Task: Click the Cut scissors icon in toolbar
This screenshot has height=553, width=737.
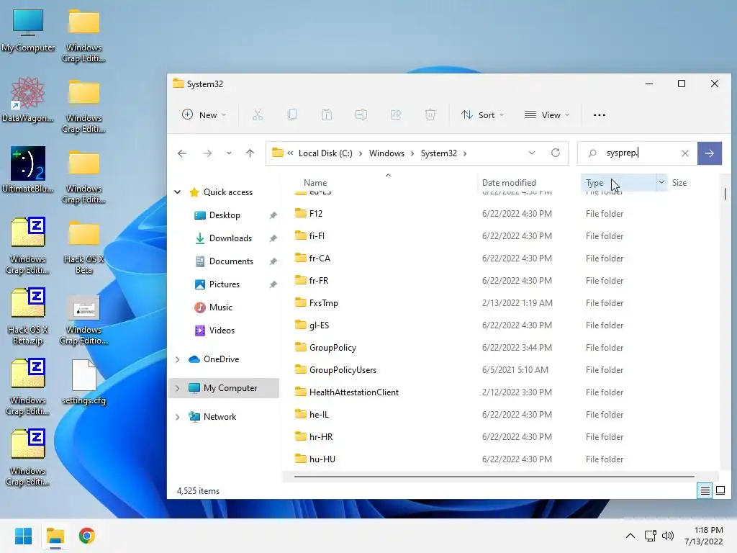Action: pyautogui.click(x=257, y=114)
